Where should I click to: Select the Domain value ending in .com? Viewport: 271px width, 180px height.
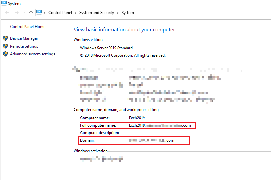152,140
